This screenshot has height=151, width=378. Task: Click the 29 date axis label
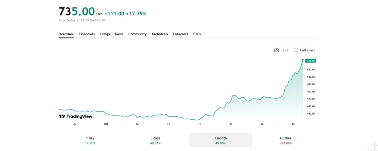[x=75, y=124]
